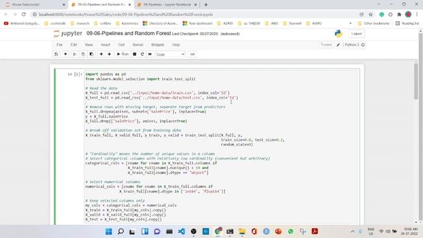Open the coursedls bookmark folder
The width and height of the screenshot is (423, 238).
55,24
